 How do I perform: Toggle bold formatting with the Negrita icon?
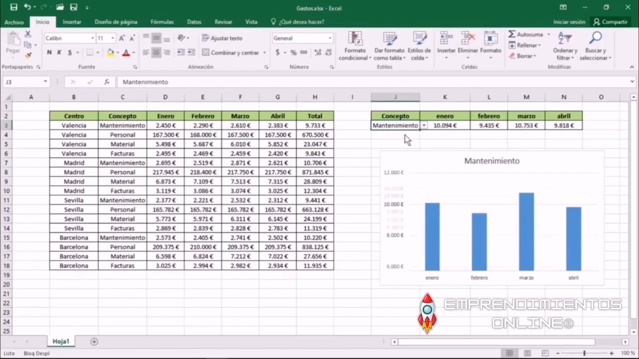click(49, 52)
